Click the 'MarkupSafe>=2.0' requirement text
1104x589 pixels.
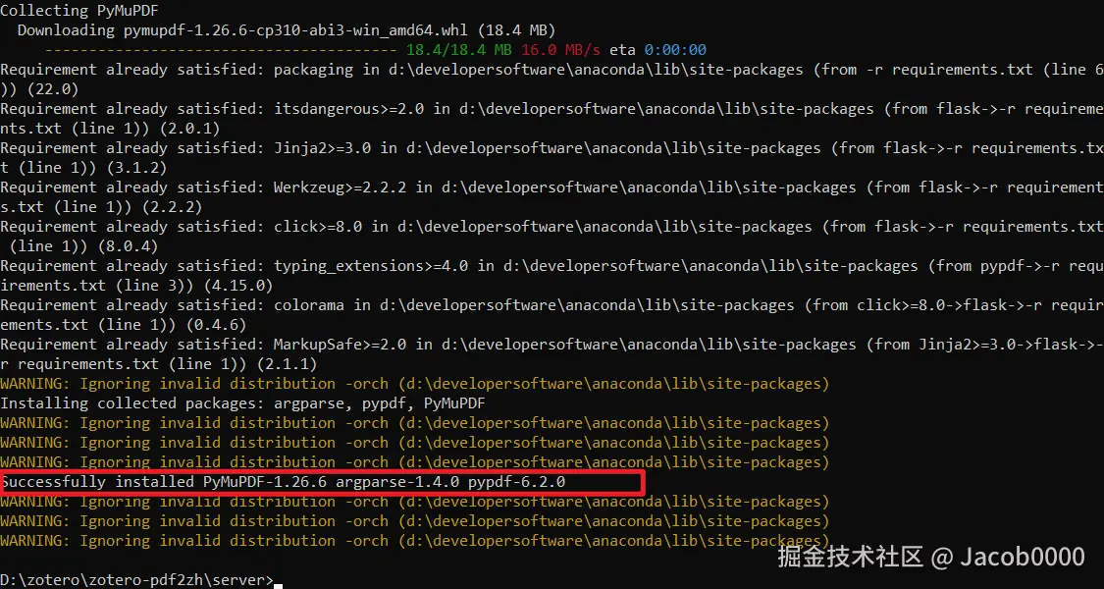coord(340,346)
